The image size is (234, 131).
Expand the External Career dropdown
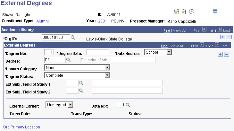click(71, 105)
